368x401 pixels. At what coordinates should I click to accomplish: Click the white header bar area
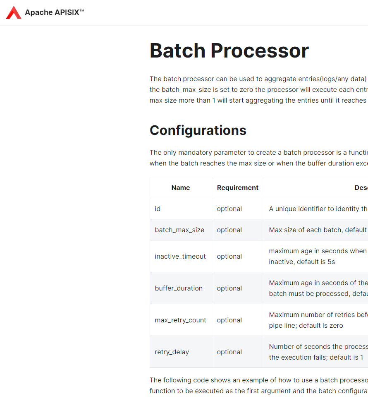pos(207,12)
